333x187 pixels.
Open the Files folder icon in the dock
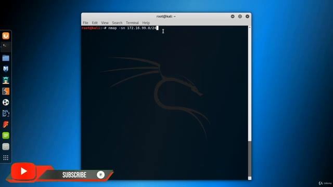tap(6, 58)
